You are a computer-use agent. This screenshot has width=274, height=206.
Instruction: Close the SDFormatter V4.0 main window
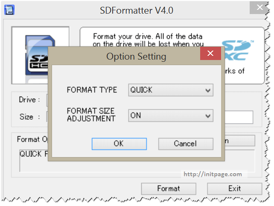259,8
